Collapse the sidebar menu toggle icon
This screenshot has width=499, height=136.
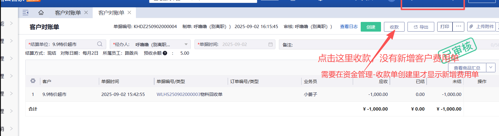[26, 13]
